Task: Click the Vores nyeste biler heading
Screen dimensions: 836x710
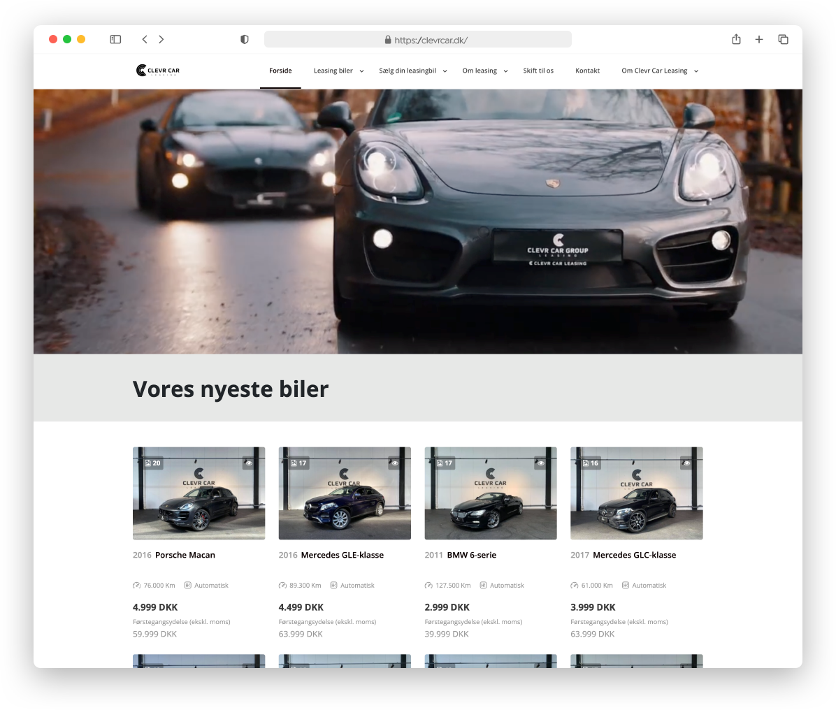Action: pos(231,389)
